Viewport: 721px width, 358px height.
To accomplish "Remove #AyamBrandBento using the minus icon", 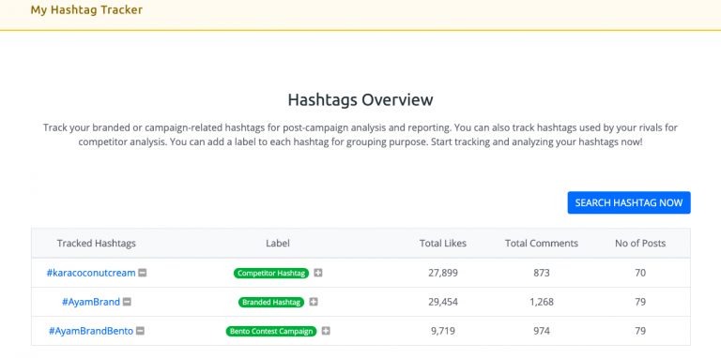I will tap(140, 331).
